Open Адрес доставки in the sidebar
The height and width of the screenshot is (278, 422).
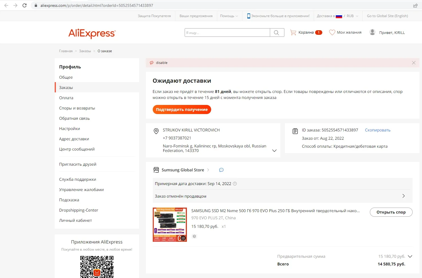point(74,139)
